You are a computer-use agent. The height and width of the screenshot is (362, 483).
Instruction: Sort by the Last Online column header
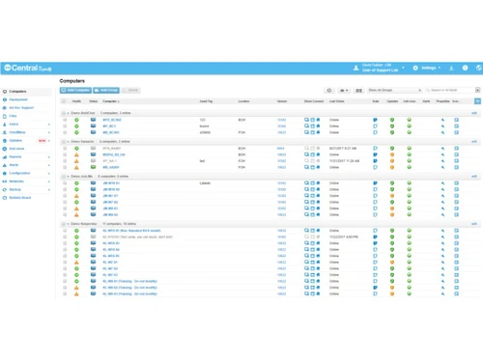pyautogui.click(x=337, y=101)
